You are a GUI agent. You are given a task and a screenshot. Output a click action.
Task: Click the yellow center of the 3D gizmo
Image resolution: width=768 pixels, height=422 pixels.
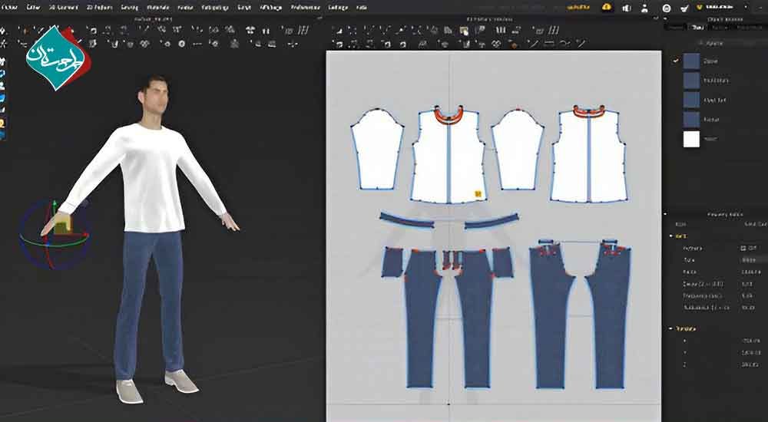click(x=61, y=228)
